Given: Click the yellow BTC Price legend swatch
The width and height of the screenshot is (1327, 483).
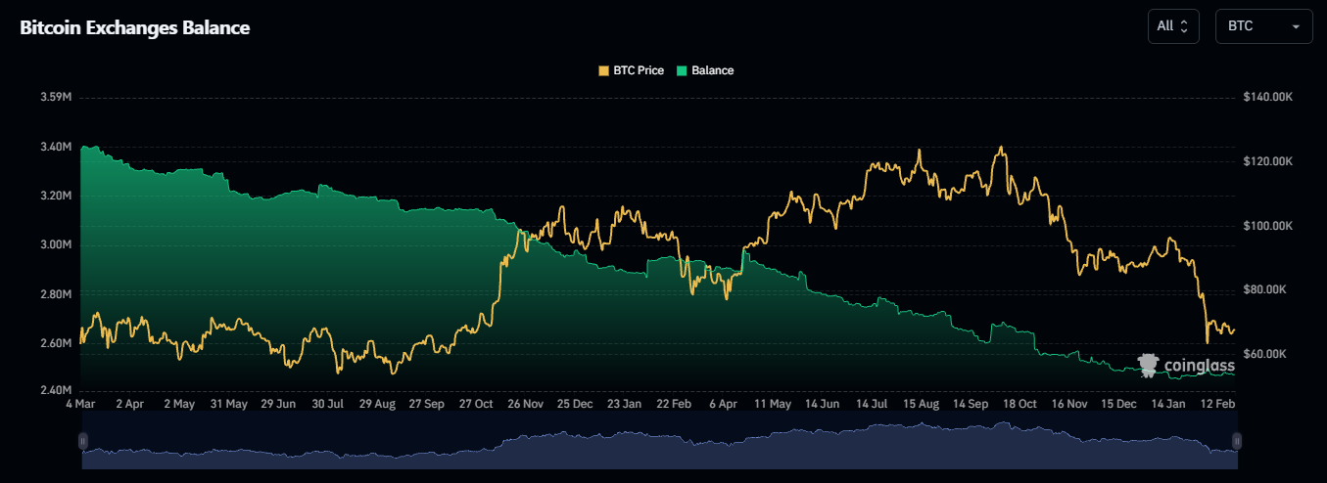Looking at the screenshot, I should coord(603,70).
